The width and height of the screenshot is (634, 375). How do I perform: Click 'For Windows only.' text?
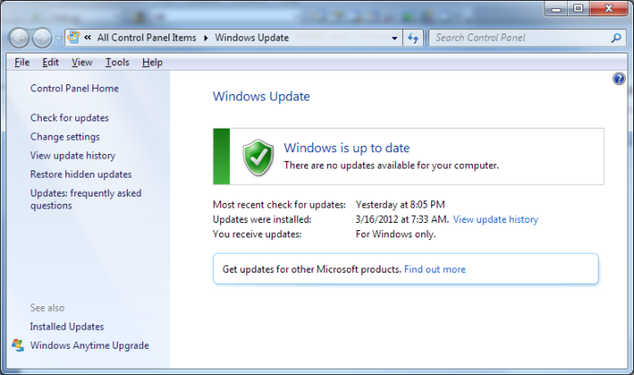point(396,235)
